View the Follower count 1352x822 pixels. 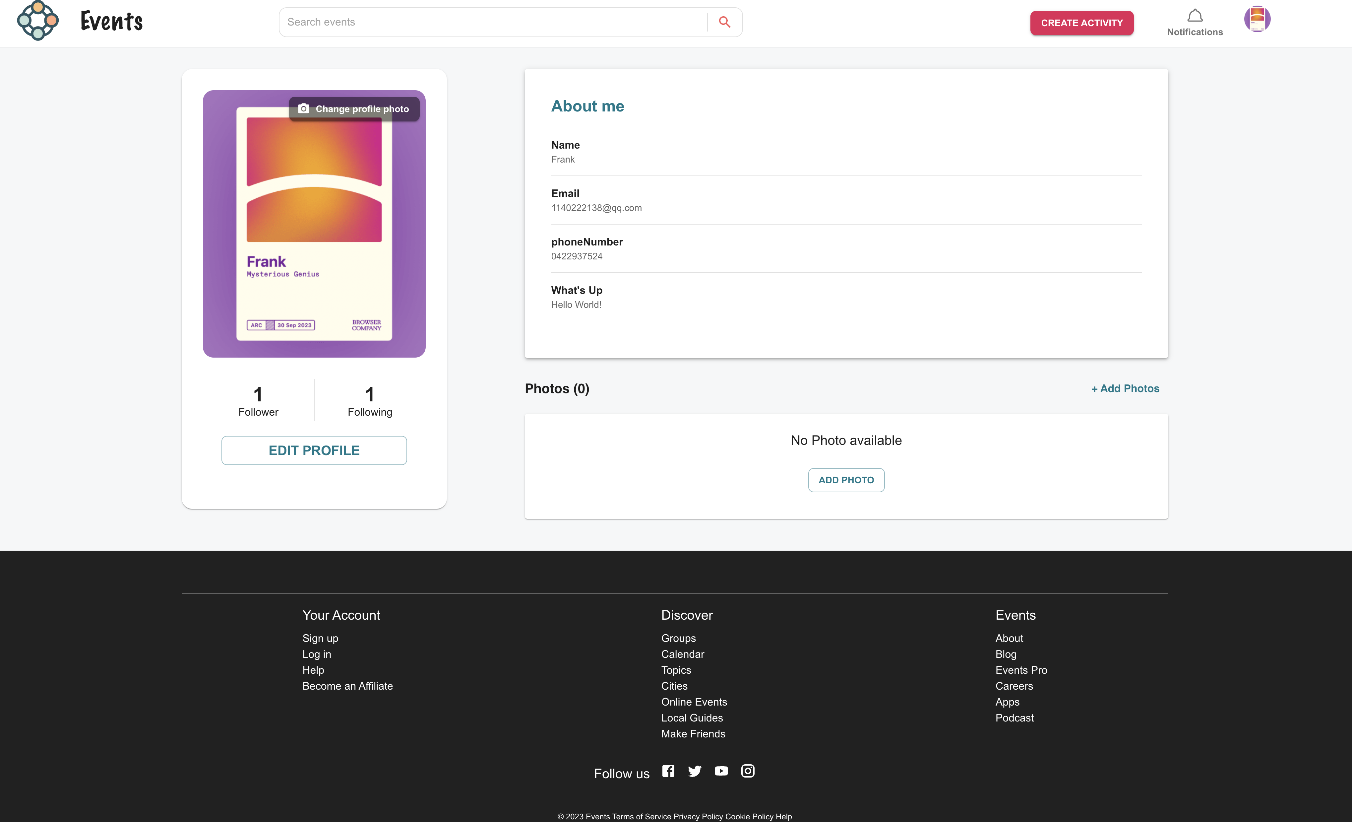tap(258, 400)
